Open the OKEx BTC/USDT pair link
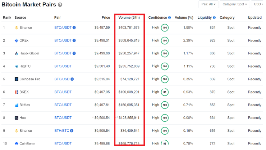The image size is (266, 150). 63,40
